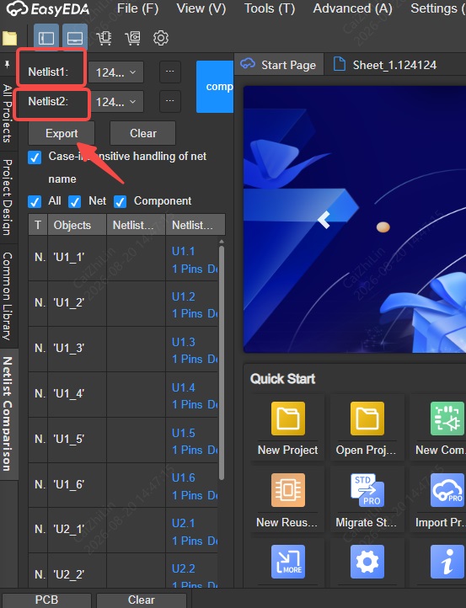The height and width of the screenshot is (608, 466).
Task: Click the pin icon on side panel
Action: coord(7,64)
